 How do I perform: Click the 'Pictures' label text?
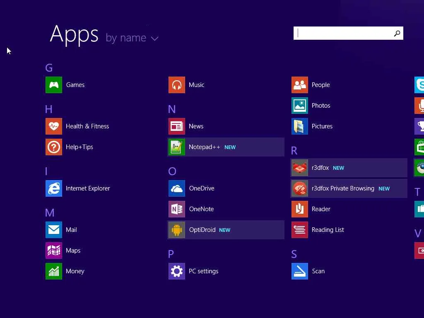pyautogui.click(x=322, y=126)
